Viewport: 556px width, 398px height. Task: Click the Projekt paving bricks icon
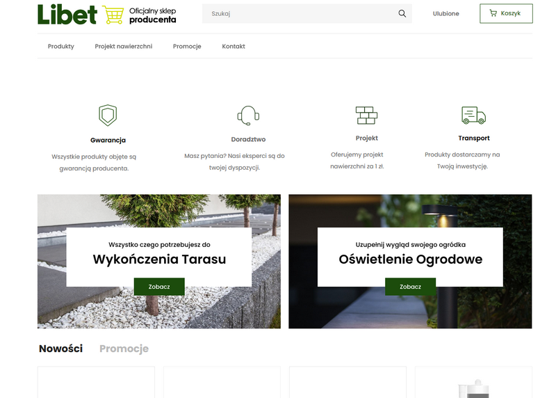click(x=367, y=115)
